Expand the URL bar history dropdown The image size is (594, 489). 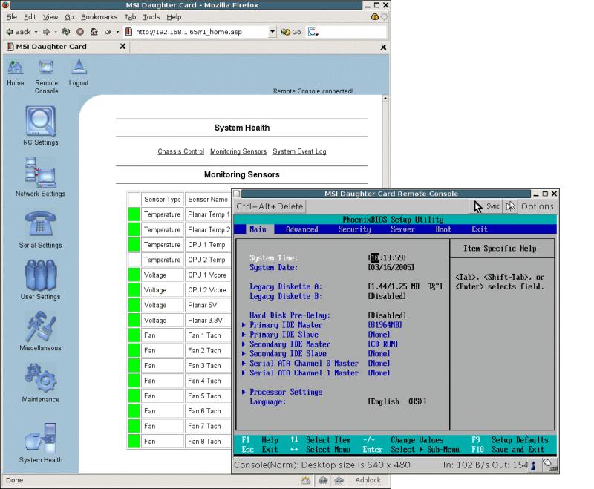(272, 32)
